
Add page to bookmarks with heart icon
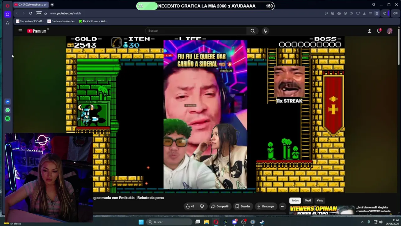tap(358, 13)
